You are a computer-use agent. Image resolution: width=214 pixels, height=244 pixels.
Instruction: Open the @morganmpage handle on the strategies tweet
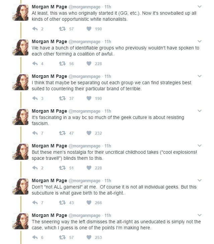pyautogui.click(x=84, y=76)
